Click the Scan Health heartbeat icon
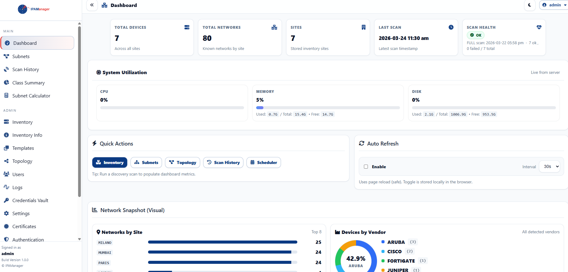This screenshot has height=272, width=568. click(539, 27)
